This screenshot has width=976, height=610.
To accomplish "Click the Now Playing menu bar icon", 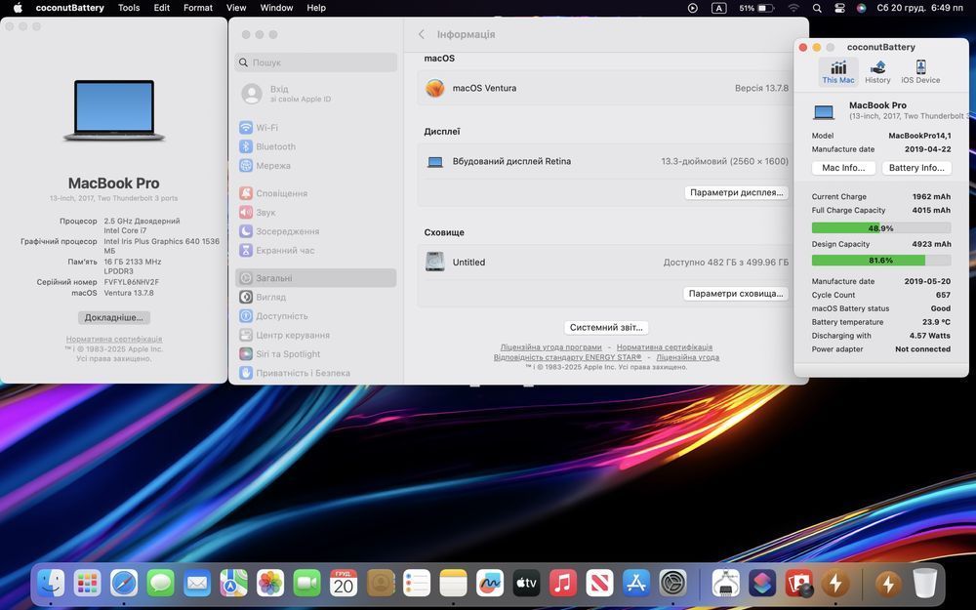I will (x=692, y=8).
